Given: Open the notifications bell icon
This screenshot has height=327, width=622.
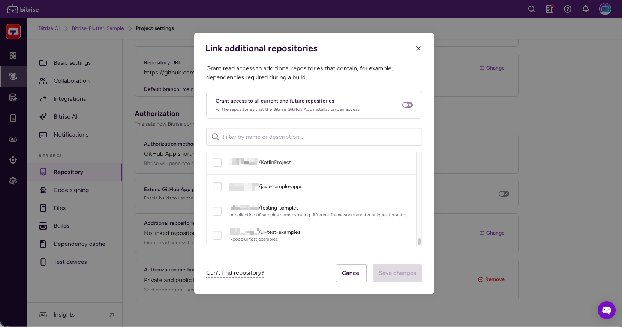Looking at the screenshot, I should tap(586, 9).
